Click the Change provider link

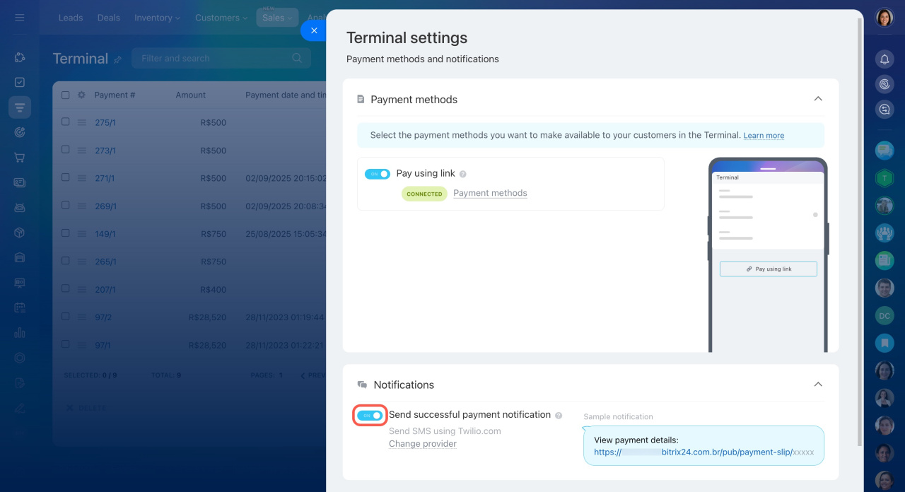click(422, 444)
